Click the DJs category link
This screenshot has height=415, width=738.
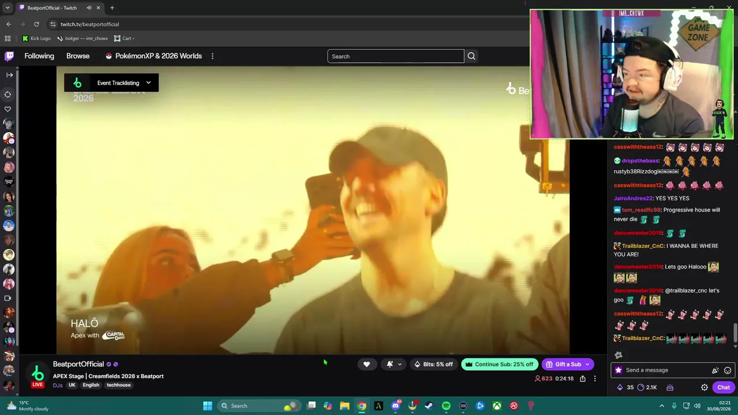(58, 385)
